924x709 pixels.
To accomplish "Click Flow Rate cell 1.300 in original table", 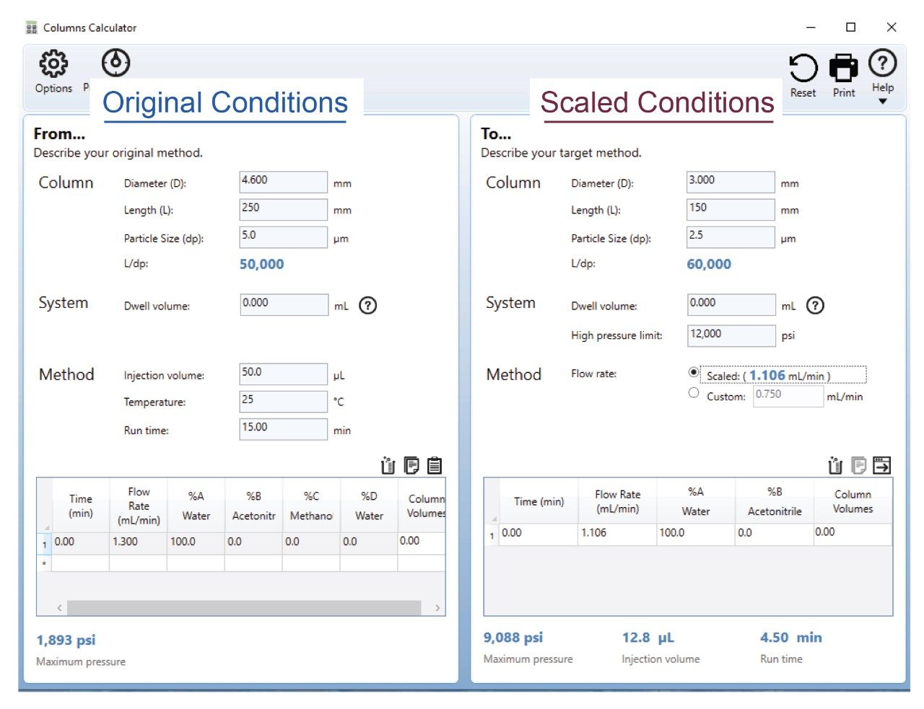I will tap(138, 542).
